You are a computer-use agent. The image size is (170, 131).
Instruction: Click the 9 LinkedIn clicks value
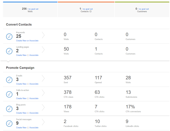pyautogui.click(x=127, y=121)
